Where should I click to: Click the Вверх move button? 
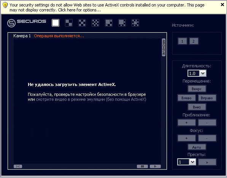(197, 89)
